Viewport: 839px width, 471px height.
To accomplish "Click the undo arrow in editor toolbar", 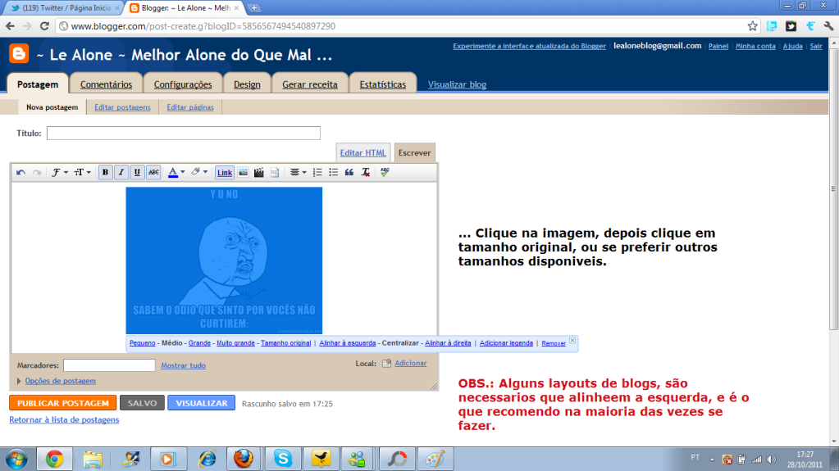I will pyautogui.click(x=21, y=173).
